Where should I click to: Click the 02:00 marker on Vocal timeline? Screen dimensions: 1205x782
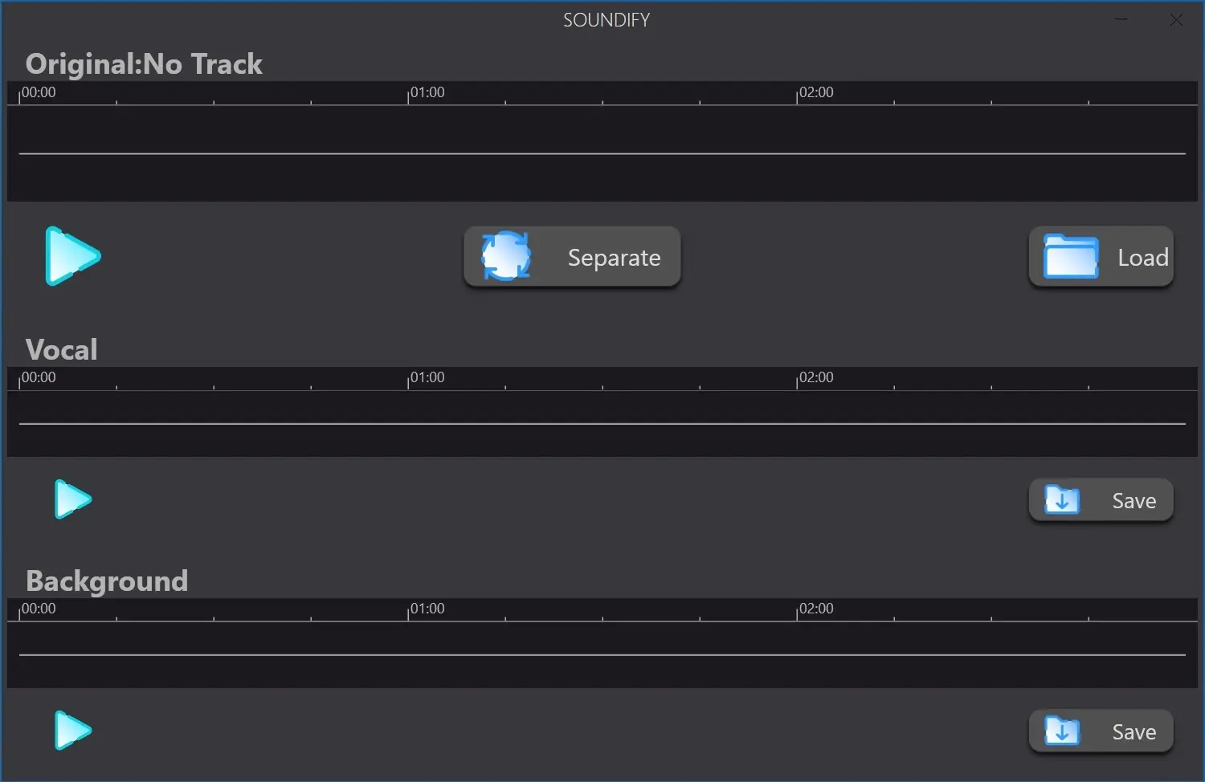coord(815,377)
